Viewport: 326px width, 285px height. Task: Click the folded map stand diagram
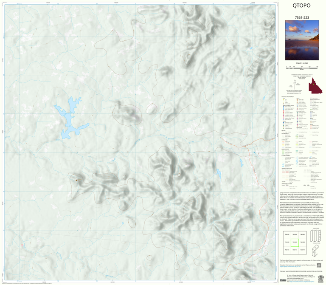pos(316,251)
